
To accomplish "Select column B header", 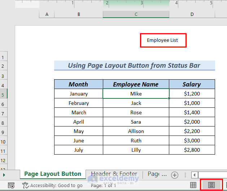I will coord(79,14).
